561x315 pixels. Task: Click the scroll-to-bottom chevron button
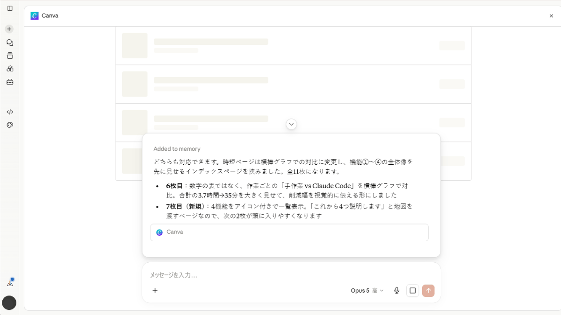click(291, 124)
